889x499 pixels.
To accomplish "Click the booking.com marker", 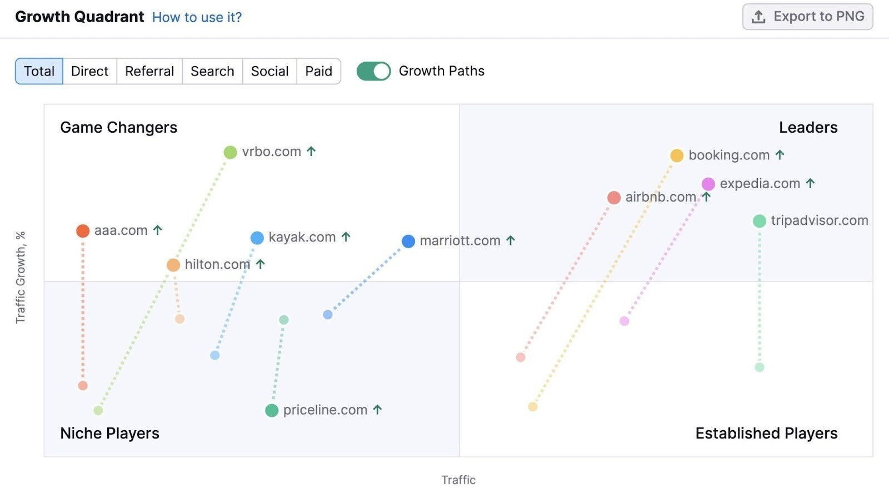I will point(676,155).
